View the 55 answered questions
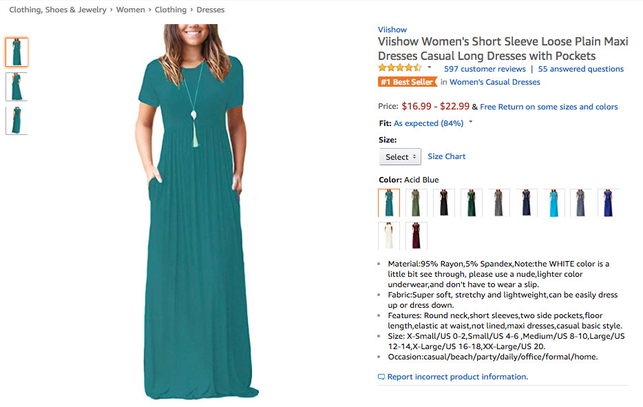Viewport: 643px width, 407px height. [x=581, y=69]
